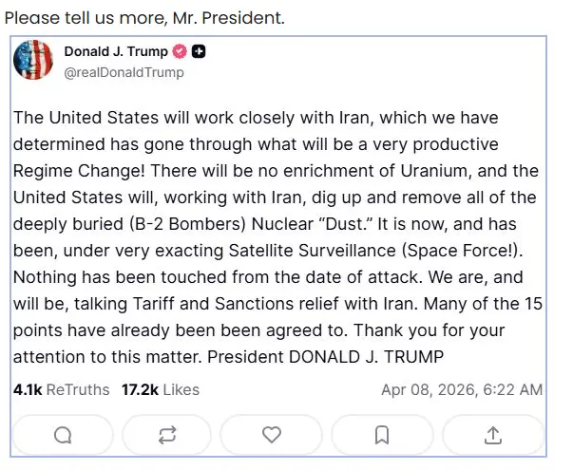Click the black plus badge beside the name

(x=199, y=51)
